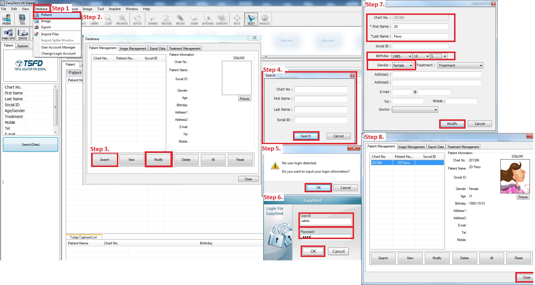Select the CROWN tool

(x=194, y=19)
